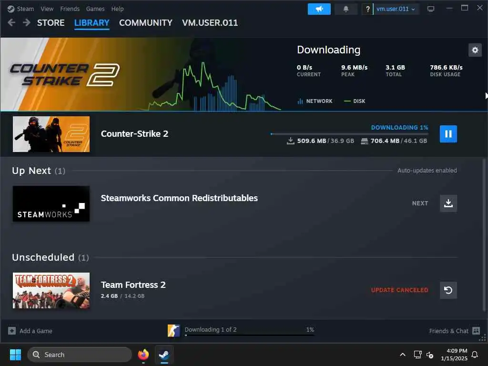The image size is (488, 366).
Task: Click the question mark help icon
Action: point(367,9)
